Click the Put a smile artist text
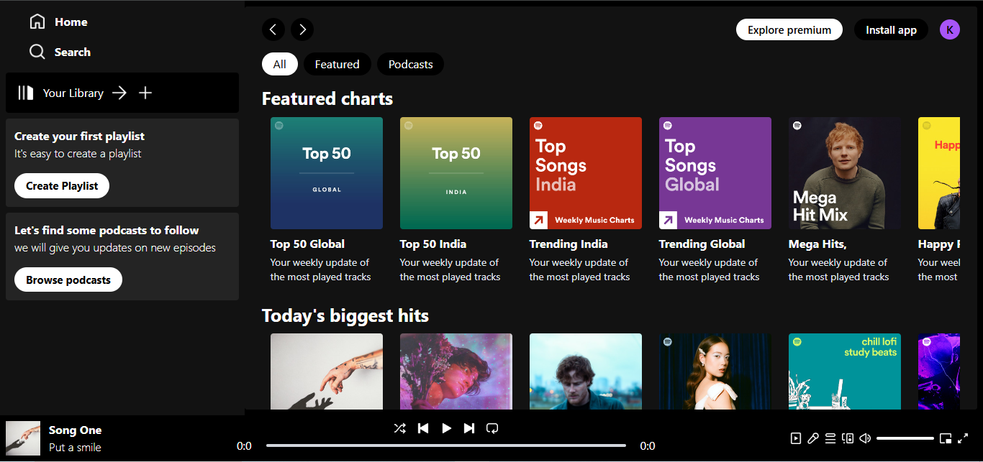This screenshot has width=983, height=462. (x=75, y=447)
